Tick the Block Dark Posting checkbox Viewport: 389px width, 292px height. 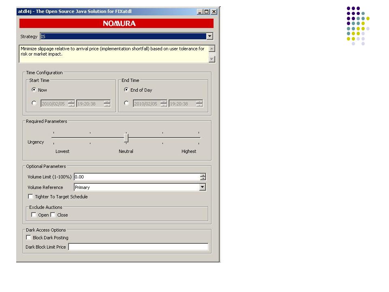(x=28, y=238)
